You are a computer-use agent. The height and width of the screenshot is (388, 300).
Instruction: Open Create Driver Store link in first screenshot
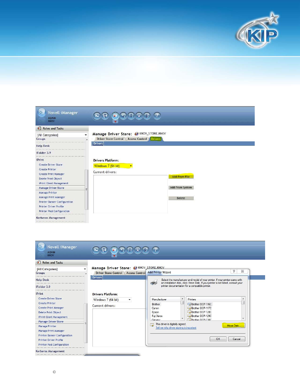(51, 165)
